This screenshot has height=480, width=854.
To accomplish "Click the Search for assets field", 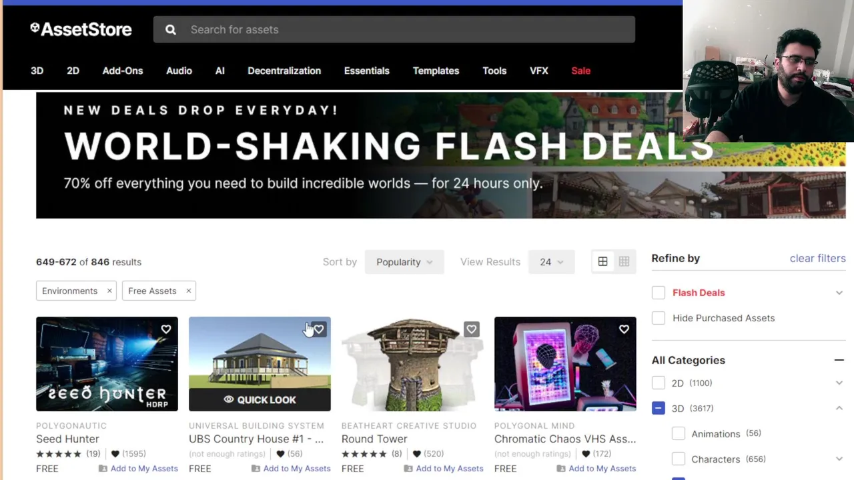I will coord(394,29).
